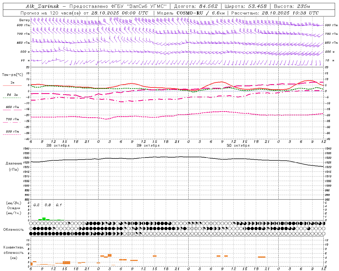This screenshot has width=339, height=271.
Task: Click the 30 октября date label
Action: coord(238,146)
